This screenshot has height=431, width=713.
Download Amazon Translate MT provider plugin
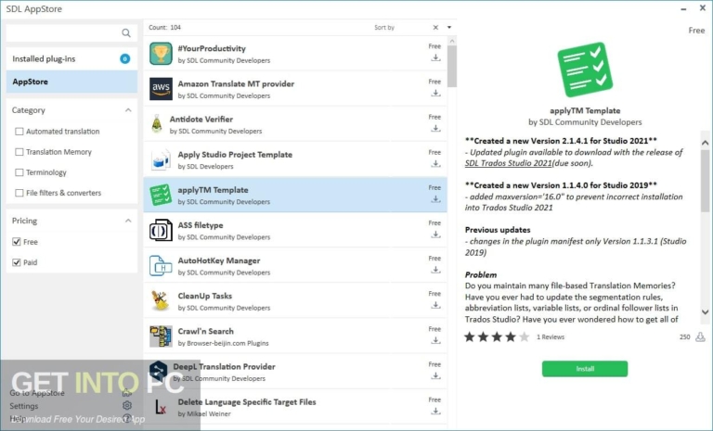pyautogui.click(x=435, y=93)
